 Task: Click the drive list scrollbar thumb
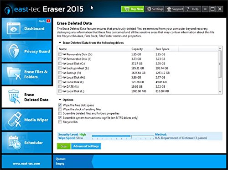tap(220, 64)
